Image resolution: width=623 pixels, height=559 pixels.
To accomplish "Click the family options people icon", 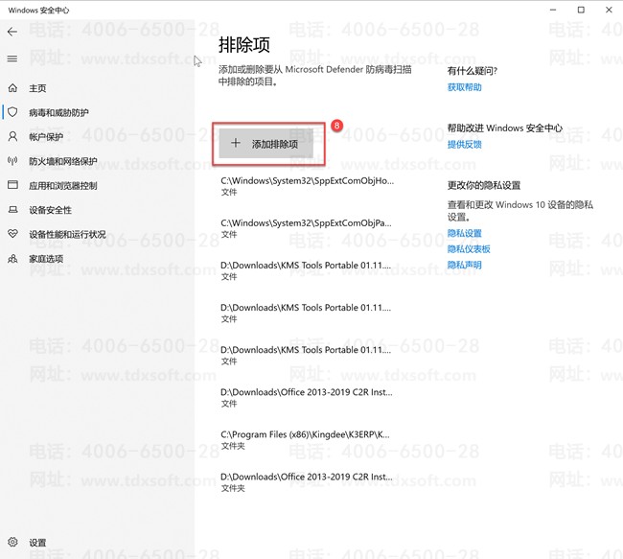I will [12, 259].
